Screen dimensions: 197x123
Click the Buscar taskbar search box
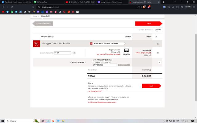tap(22, 121)
